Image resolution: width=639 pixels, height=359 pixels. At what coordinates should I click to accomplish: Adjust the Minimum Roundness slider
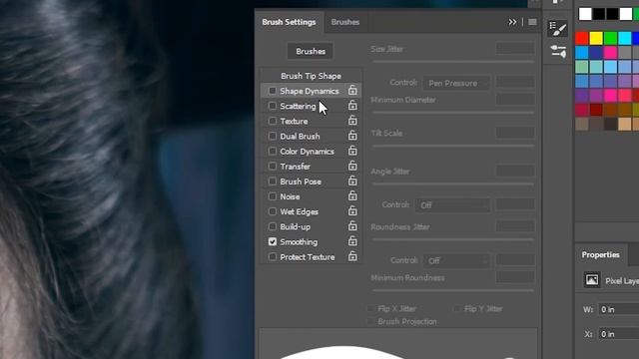[453, 290]
